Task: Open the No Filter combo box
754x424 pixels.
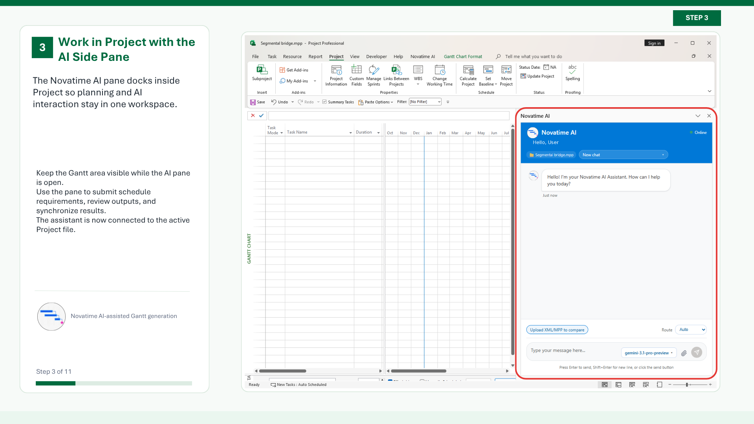Action: point(425,102)
